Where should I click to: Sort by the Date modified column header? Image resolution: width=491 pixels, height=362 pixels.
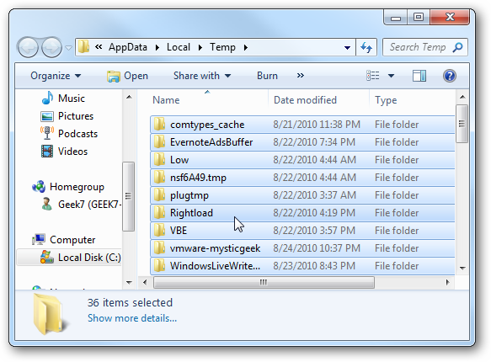tap(305, 100)
